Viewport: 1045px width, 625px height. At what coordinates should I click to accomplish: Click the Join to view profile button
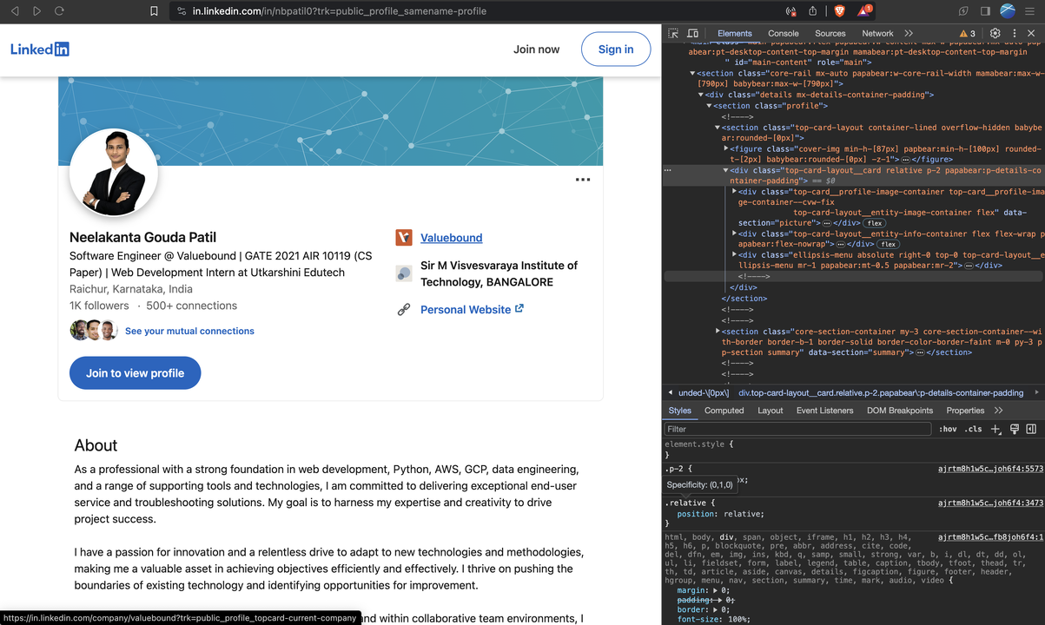[x=135, y=373]
